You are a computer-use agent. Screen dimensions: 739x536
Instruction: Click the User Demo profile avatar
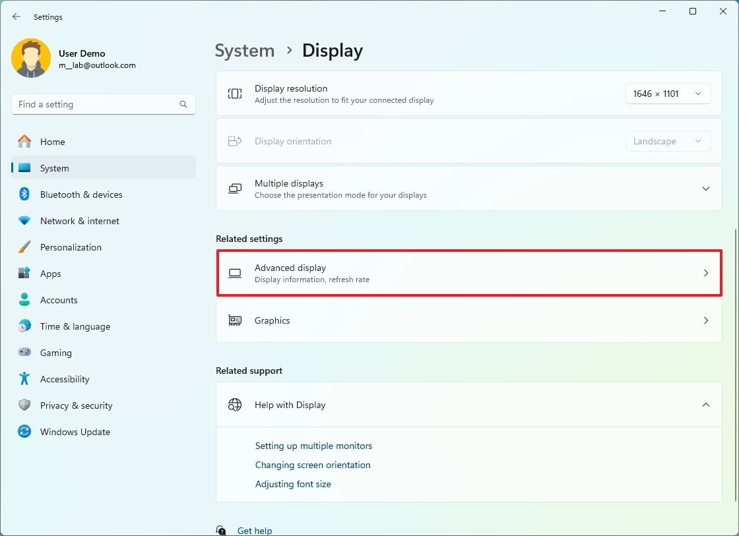tap(31, 58)
